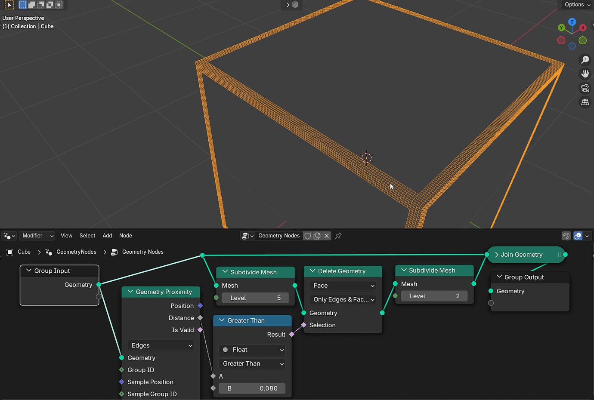This screenshot has height=400, width=594.
Task: Choose the Extend Selection mode icon
Action: 32,5
